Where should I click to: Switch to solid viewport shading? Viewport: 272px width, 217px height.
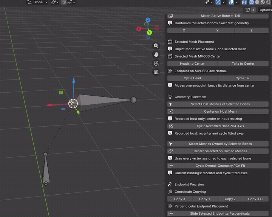click(257, 2)
